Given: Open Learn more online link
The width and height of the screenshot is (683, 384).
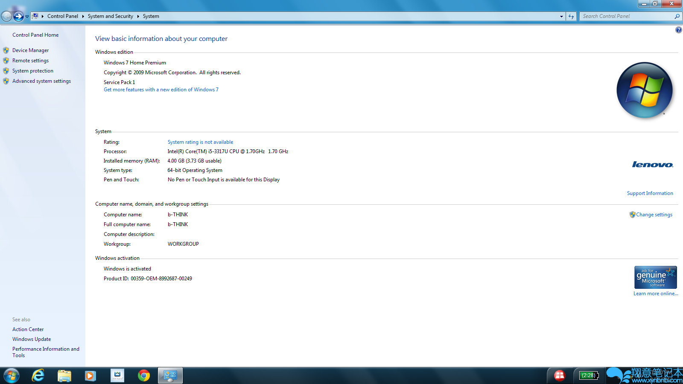Looking at the screenshot, I should 656,294.
